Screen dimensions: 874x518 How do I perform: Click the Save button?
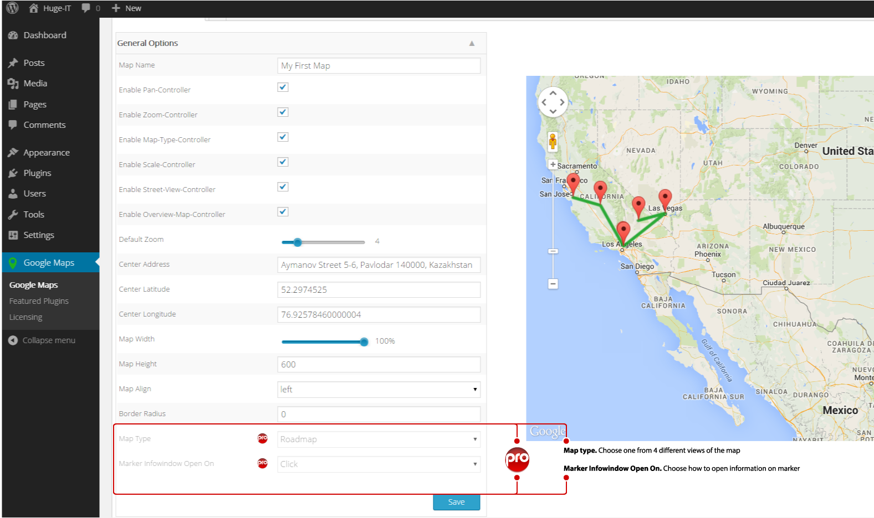pos(457,502)
